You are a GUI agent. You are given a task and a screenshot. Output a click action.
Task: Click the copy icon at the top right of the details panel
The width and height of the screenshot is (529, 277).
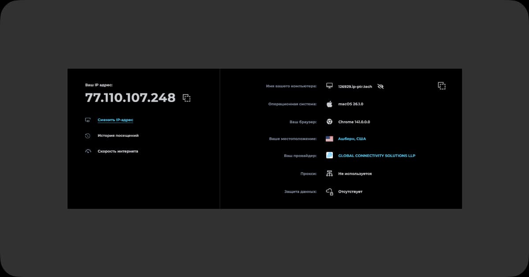(x=441, y=86)
